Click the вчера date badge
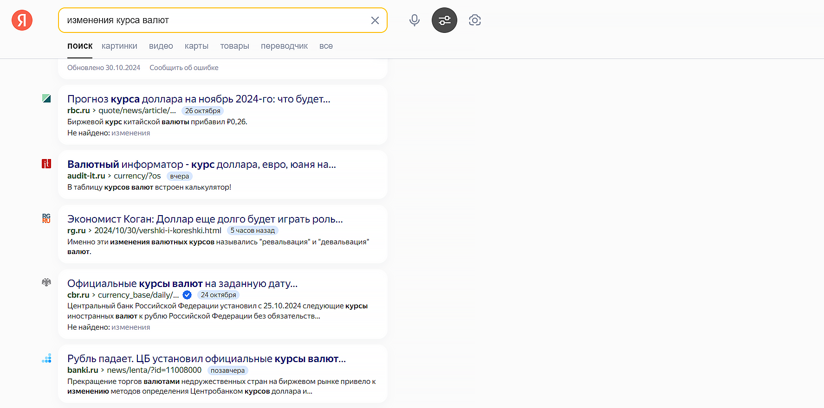Viewport: 824px width, 408px height. pos(180,176)
